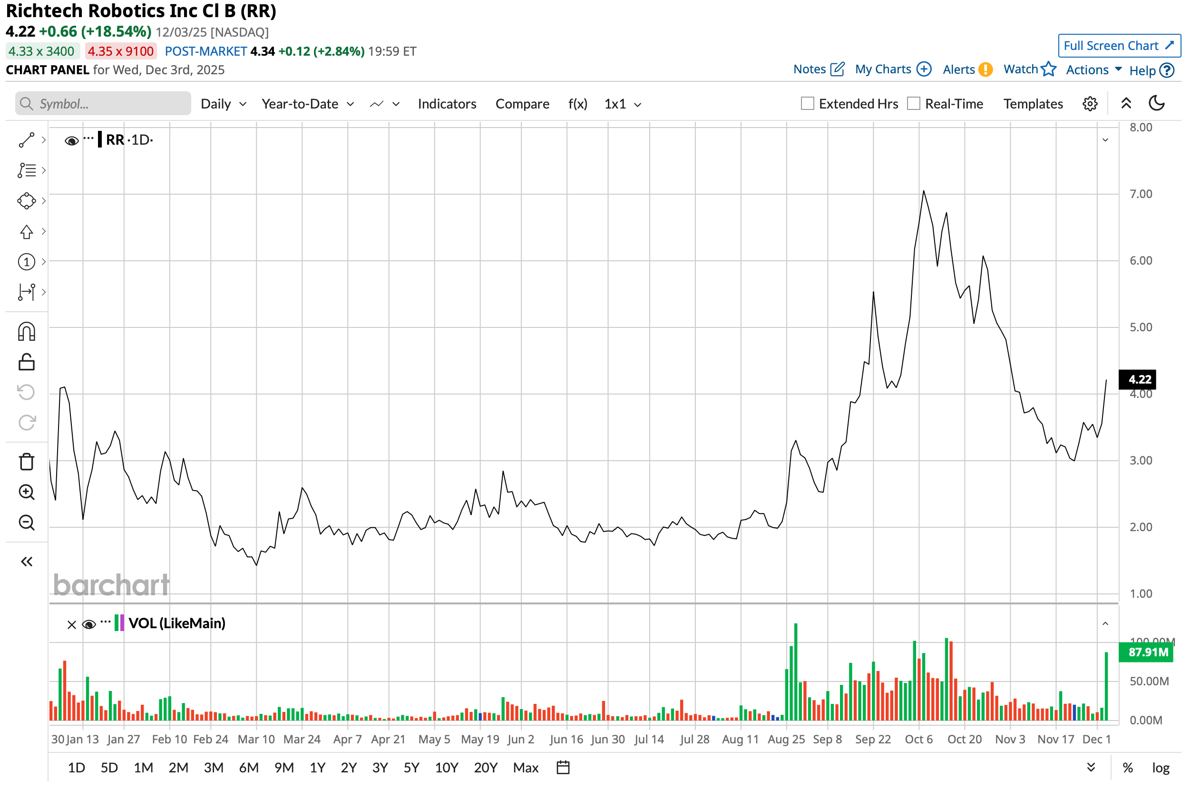Image resolution: width=1191 pixels, height=790 pixels.
Task: Toggle the magnet snap tool
Action: [x=26, y=333]
